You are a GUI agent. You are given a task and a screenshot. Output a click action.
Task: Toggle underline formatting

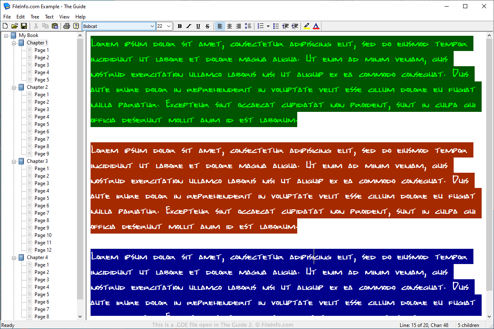198,26
